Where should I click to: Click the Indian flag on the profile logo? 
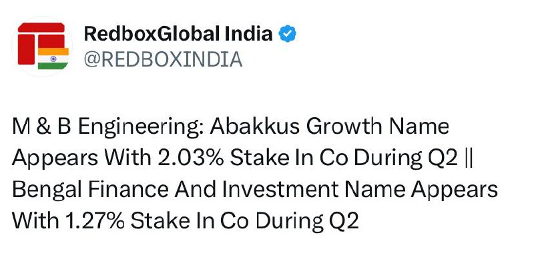tap(53, 58)
